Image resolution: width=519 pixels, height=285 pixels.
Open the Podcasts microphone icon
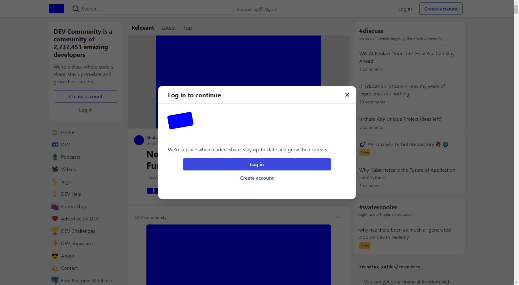click(x=55, y=157)
